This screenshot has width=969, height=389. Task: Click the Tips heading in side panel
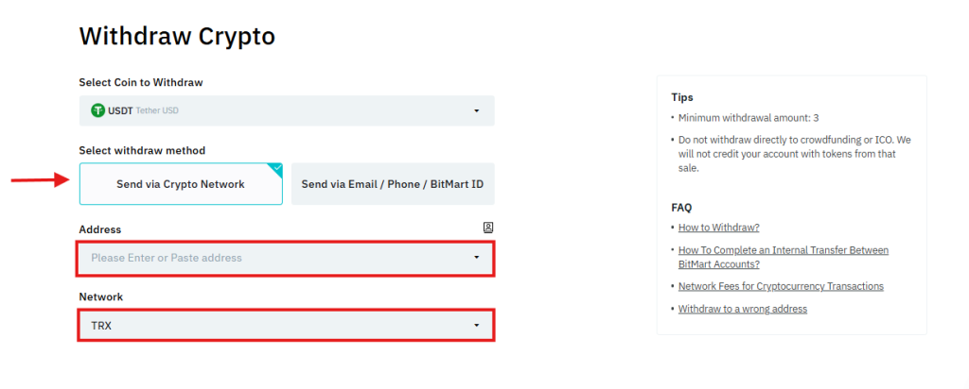[x=682, y=97]
